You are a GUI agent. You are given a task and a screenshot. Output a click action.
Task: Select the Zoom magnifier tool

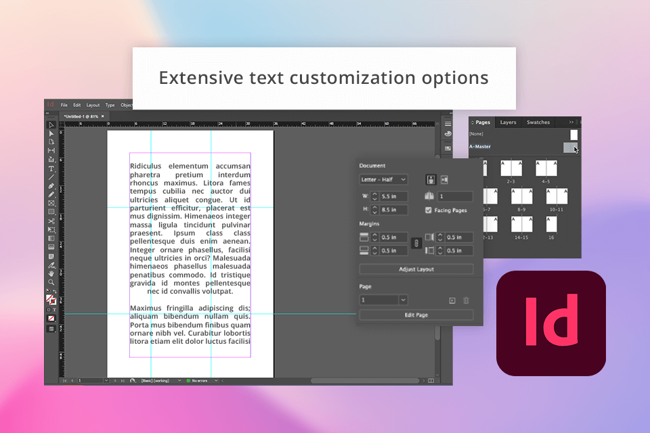[51, 282]
